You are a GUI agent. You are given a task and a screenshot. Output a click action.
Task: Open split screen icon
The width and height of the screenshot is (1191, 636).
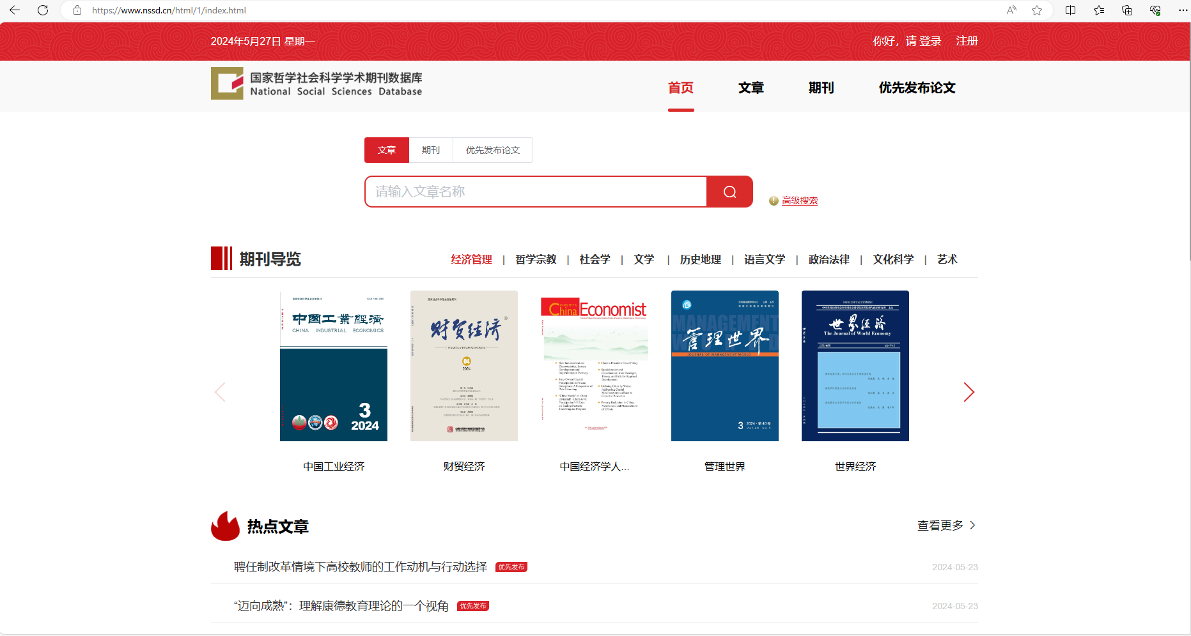[x=1071, y=10]
